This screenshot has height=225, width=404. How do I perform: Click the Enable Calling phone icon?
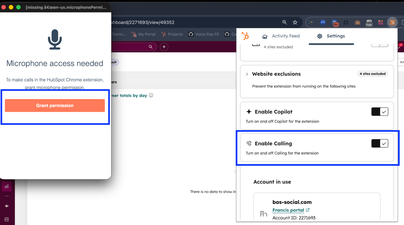coord(249,143)
